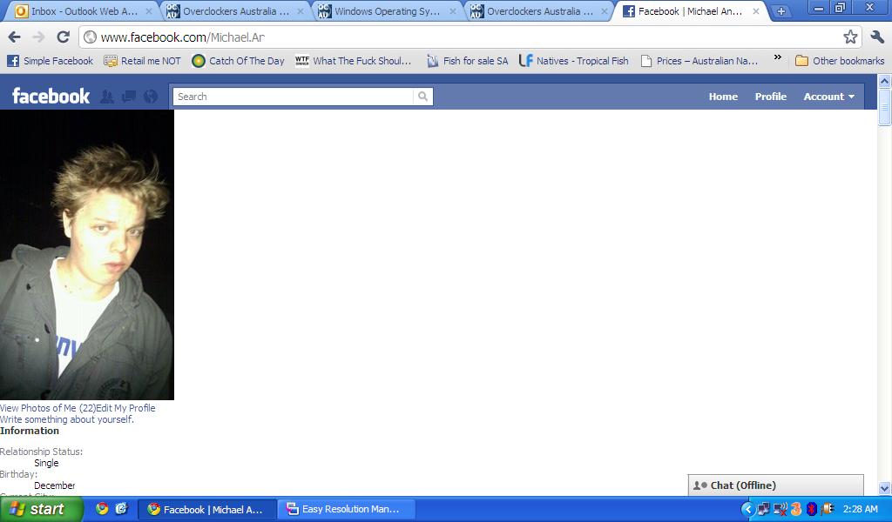Click the 'December' birthday value
The height and width of the screenshot is (522, 892).
click(55, 485)
